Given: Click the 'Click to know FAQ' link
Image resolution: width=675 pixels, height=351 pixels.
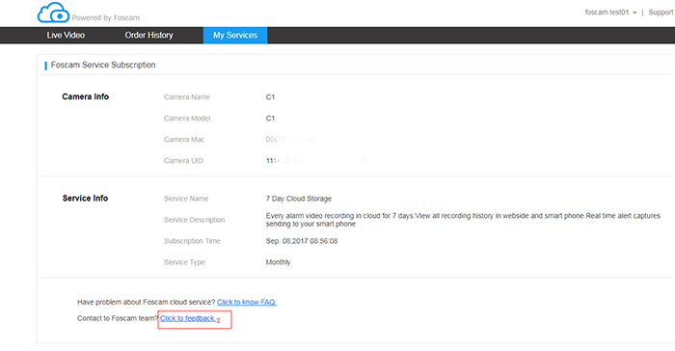Looking at the screenshot, I should (x=247, y=302).
